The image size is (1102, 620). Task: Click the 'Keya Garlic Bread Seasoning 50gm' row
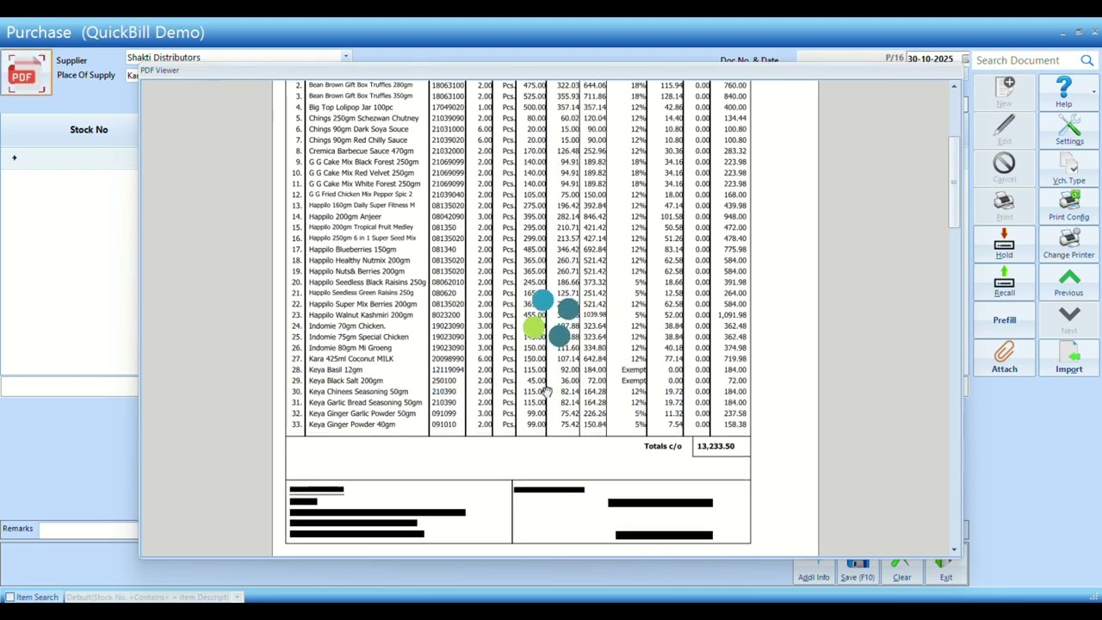click(x=520, y=402)
